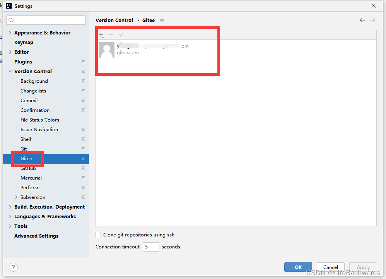
Task: Select Confirmation settings
Action: [35, 110]
